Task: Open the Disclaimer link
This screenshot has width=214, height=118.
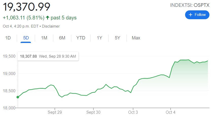Action: 51,26
